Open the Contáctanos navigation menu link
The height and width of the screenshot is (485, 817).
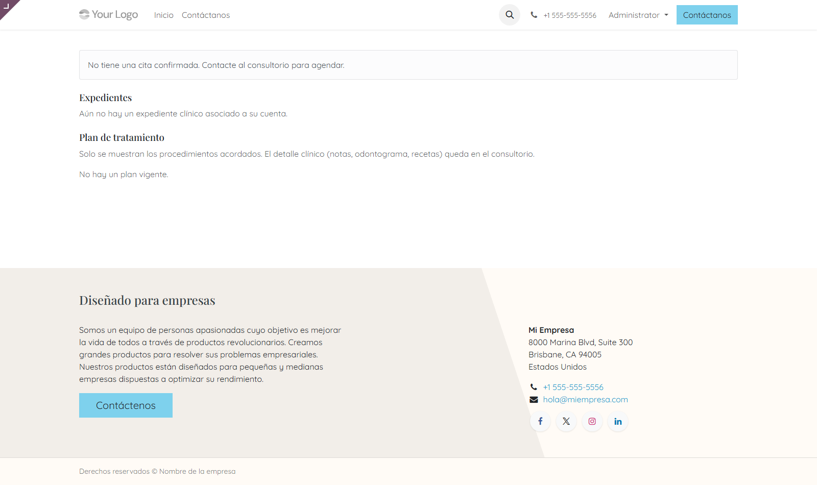[x=206, y=15]
